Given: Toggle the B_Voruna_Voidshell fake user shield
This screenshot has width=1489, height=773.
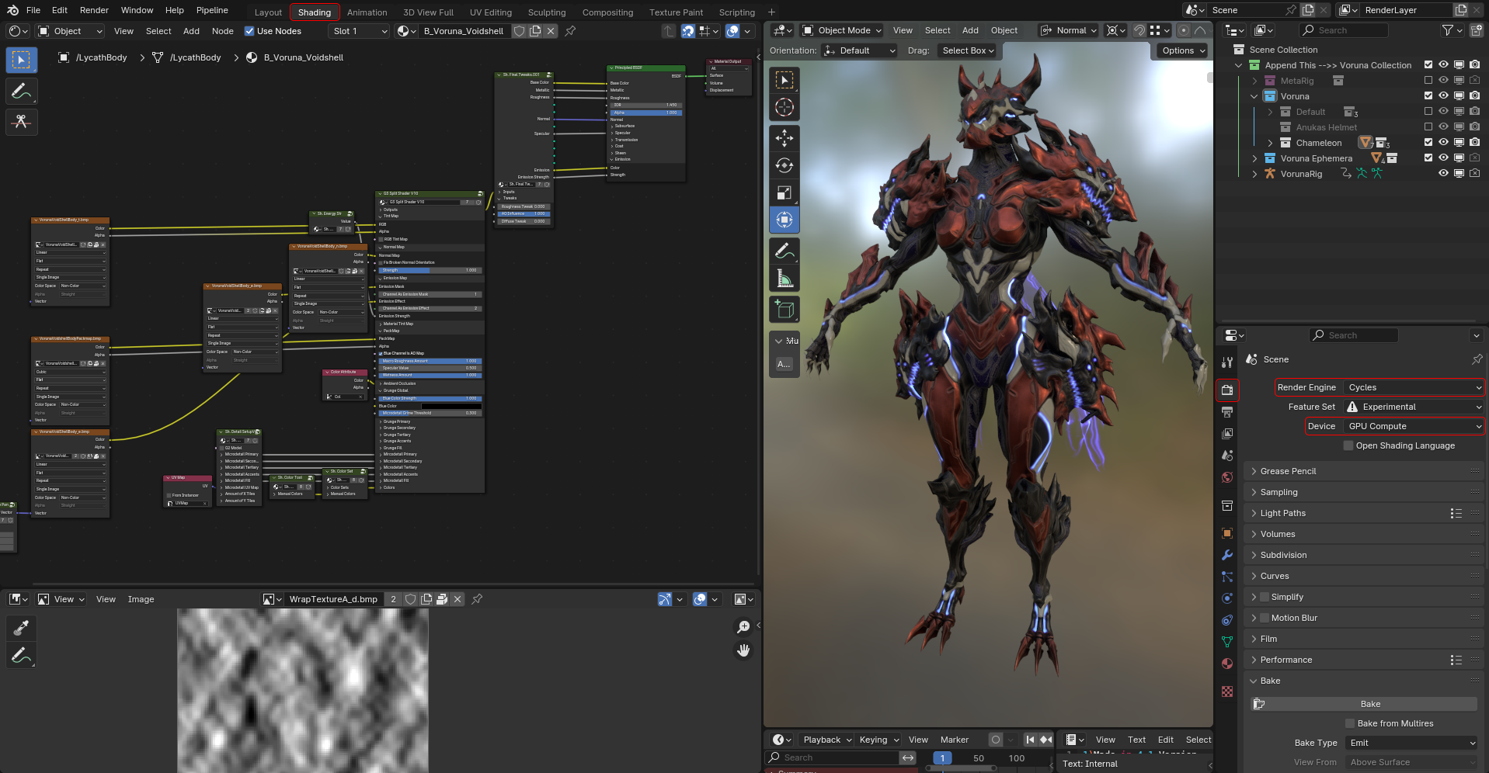Looking at the screenshot, I should click(520, 31).
